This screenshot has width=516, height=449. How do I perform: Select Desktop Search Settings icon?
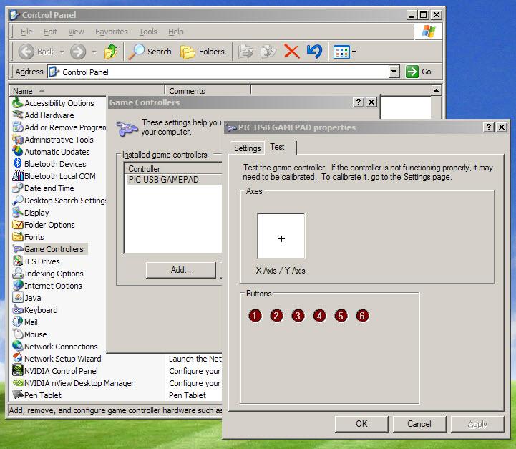tap(17, 201)
